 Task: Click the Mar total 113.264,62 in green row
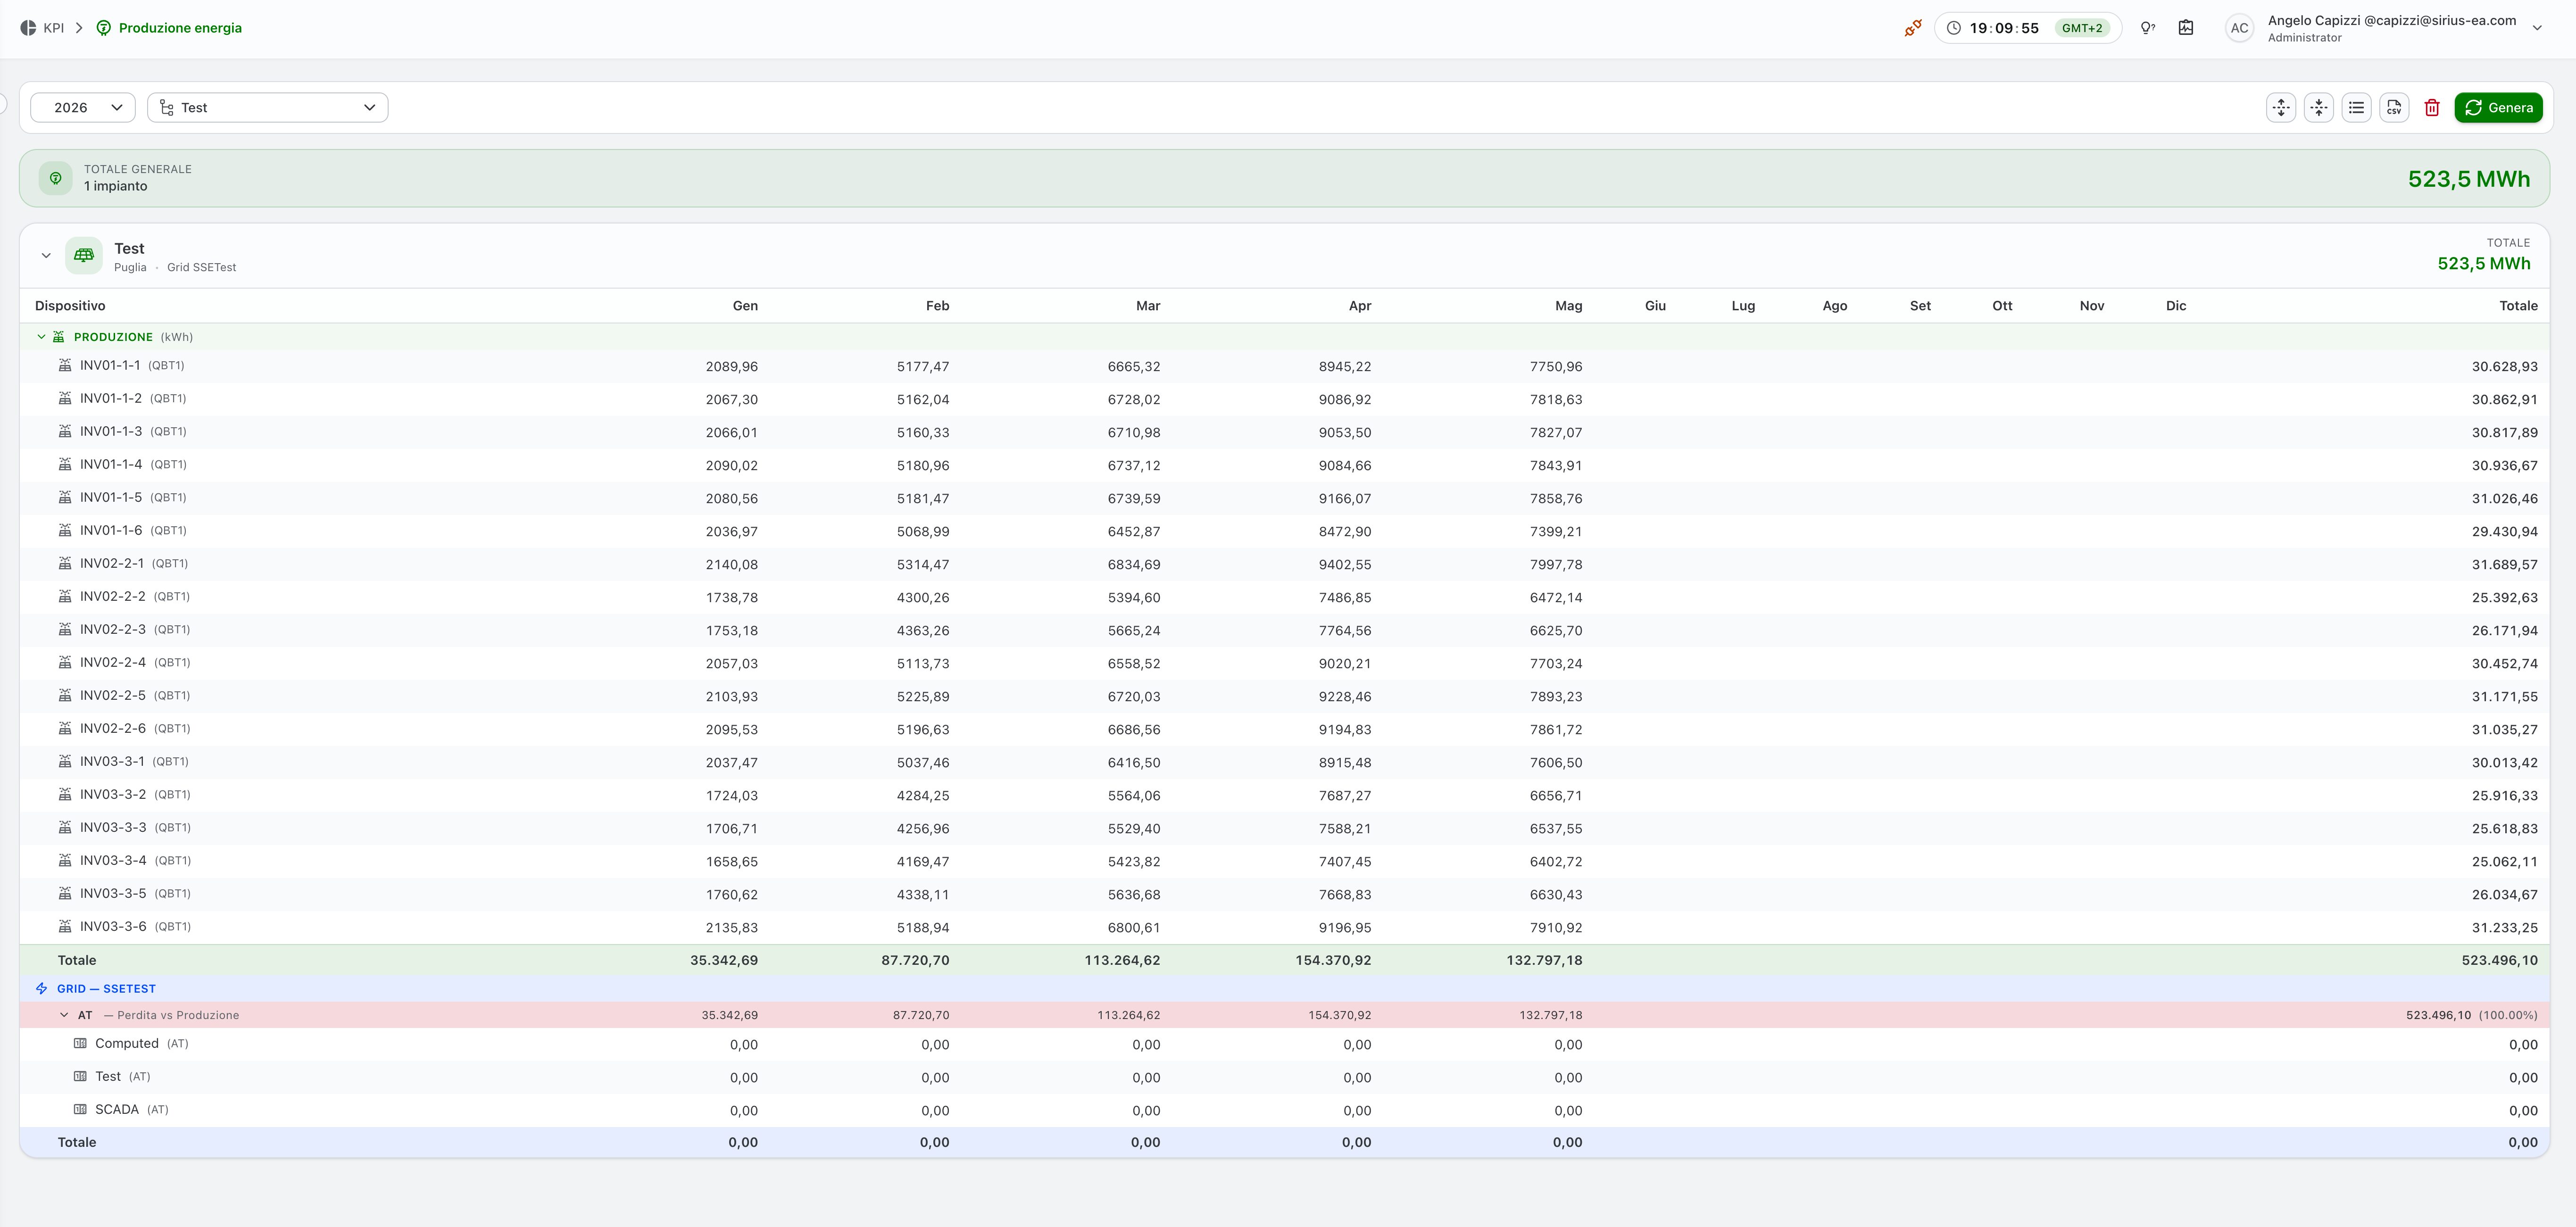(1122, 961)
